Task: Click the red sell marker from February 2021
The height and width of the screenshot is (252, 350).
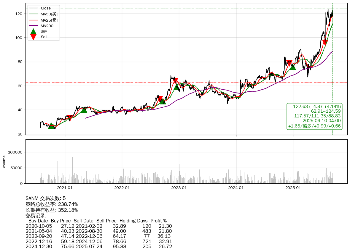Action: [69, 118]
